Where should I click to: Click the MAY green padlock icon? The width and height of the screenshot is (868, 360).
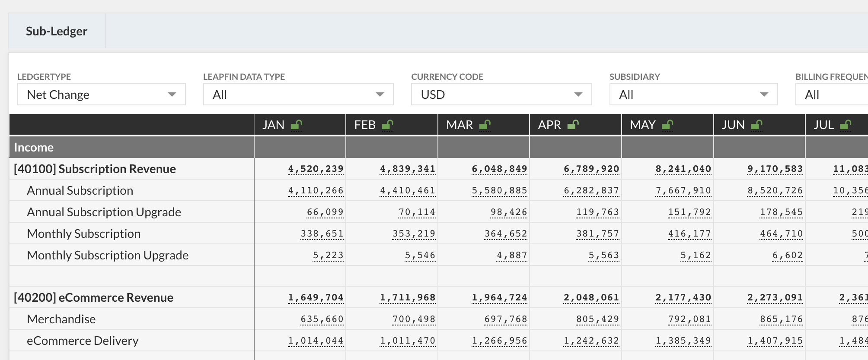[667, 125]
